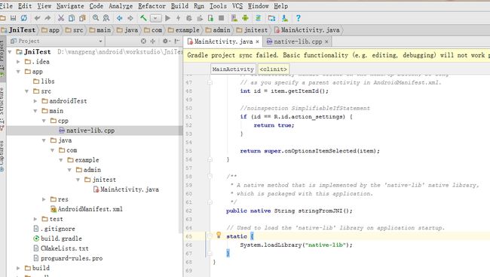Expand the test folder

(35, 219)
